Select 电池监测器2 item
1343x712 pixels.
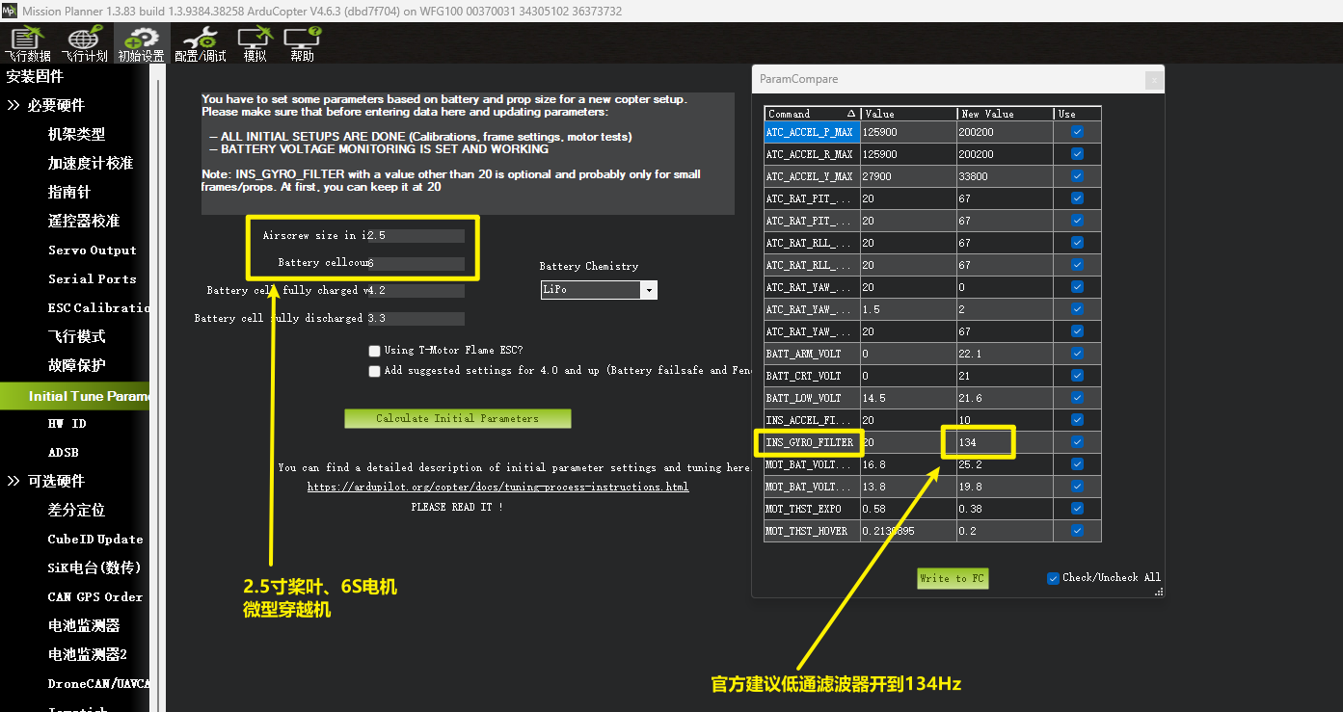click(88, 654)
